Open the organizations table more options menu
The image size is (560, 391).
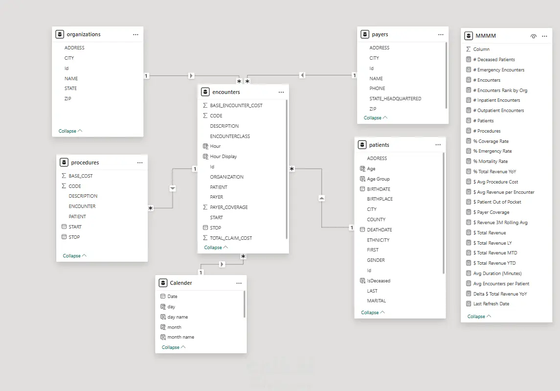[x=135, y=35]
